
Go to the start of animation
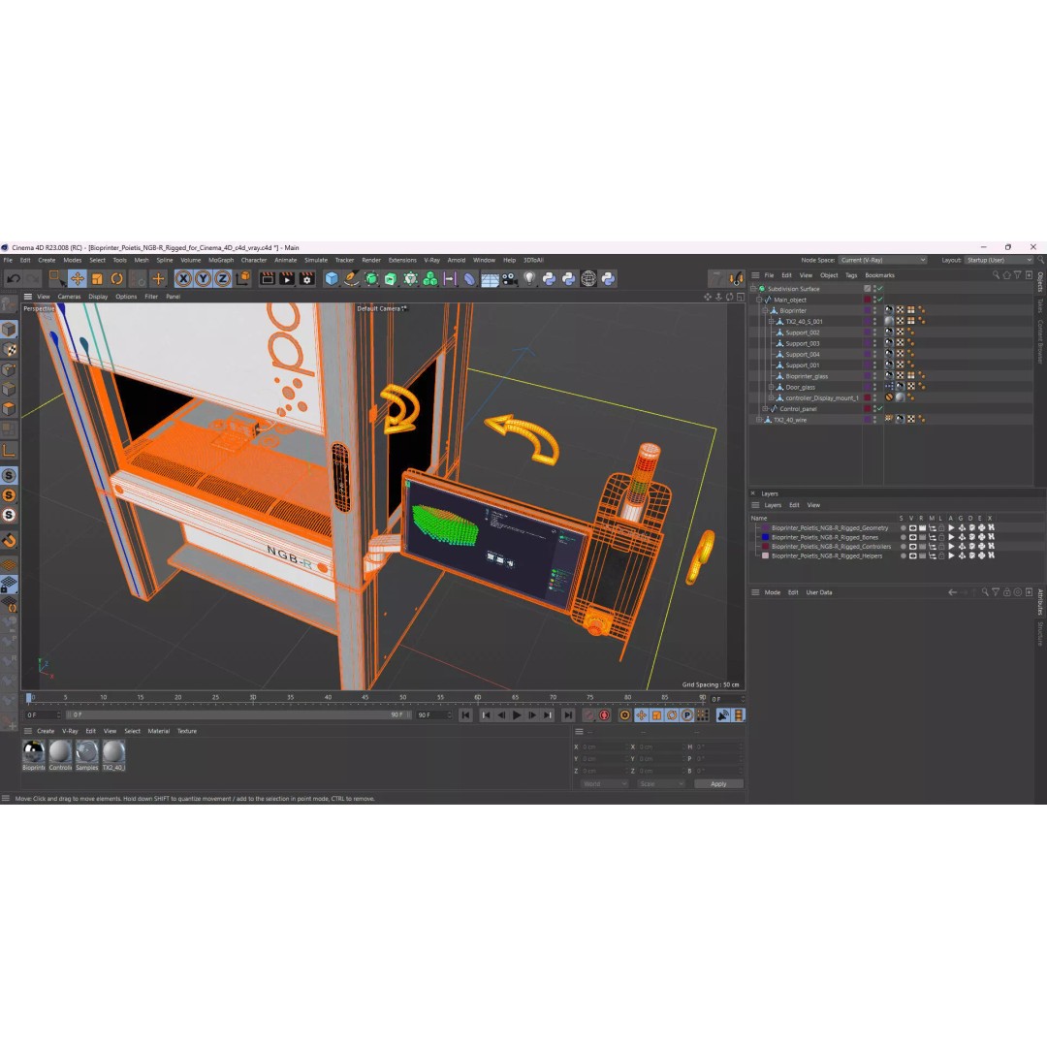466,715
